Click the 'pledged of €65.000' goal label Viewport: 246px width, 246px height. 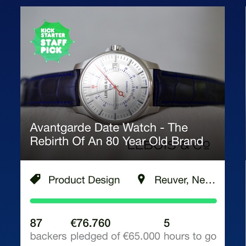click(x=115, y=236)
